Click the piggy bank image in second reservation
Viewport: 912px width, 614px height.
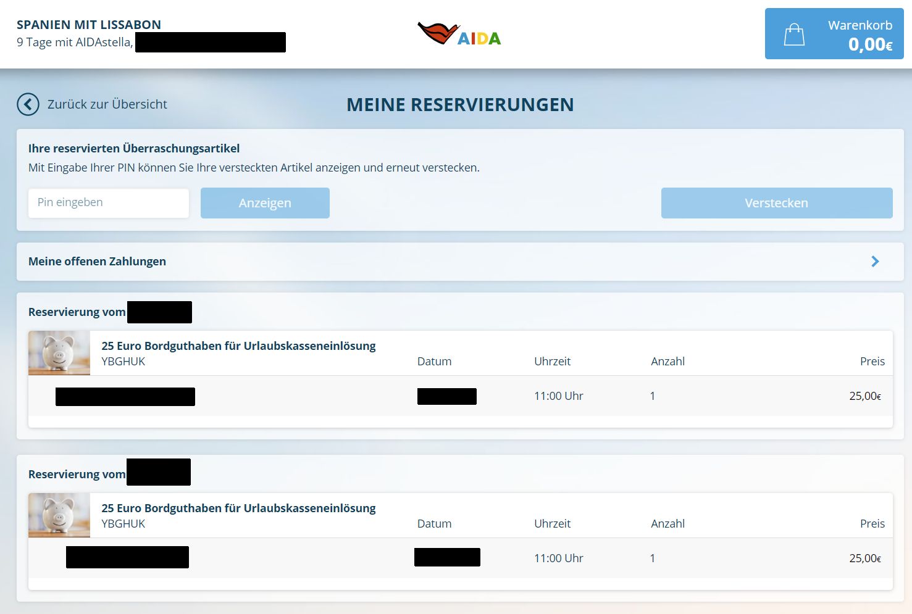pyautogui.click(x=59, y=515)
